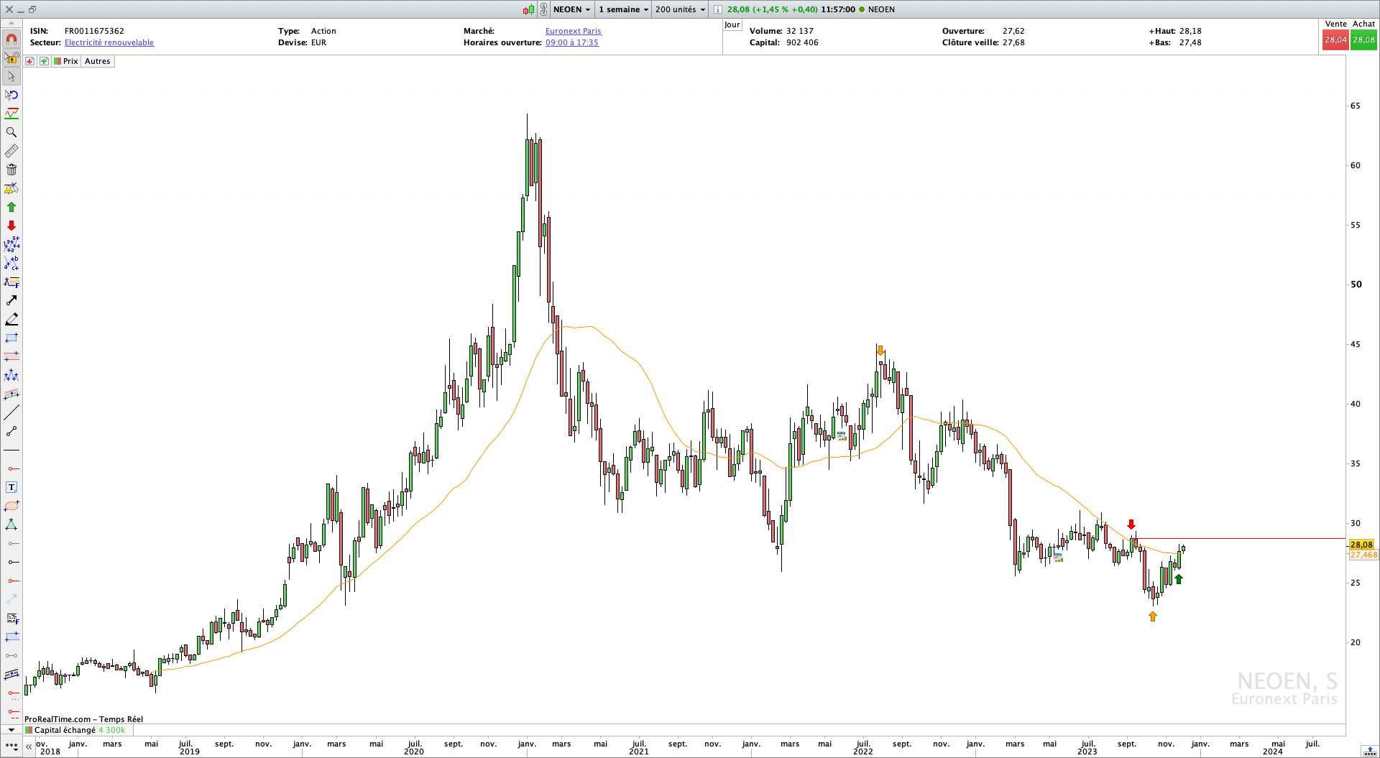This screenshot has width=1380, height=758.
Task: Activate the magnifying glass zoom tool
Action: [11, 132]
